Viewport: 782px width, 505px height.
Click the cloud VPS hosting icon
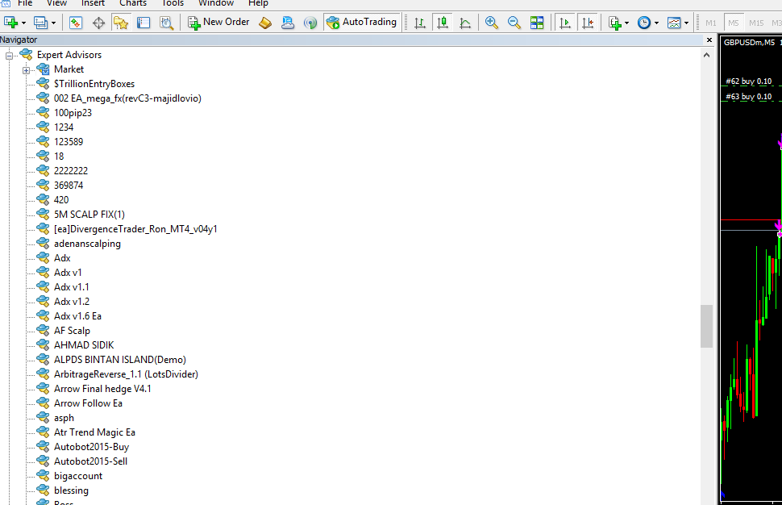pyautogui.click(x=288, y=23)
